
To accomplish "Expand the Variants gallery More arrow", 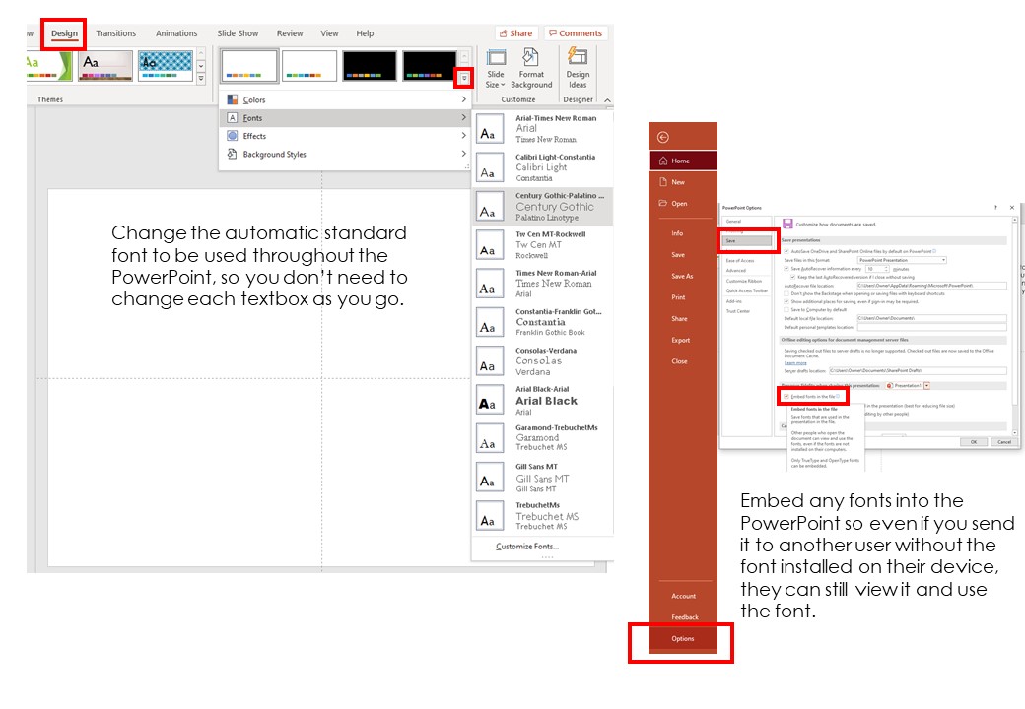I will [464, 79].
